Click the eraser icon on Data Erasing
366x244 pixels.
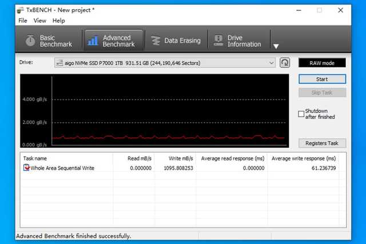click(156, 41)
